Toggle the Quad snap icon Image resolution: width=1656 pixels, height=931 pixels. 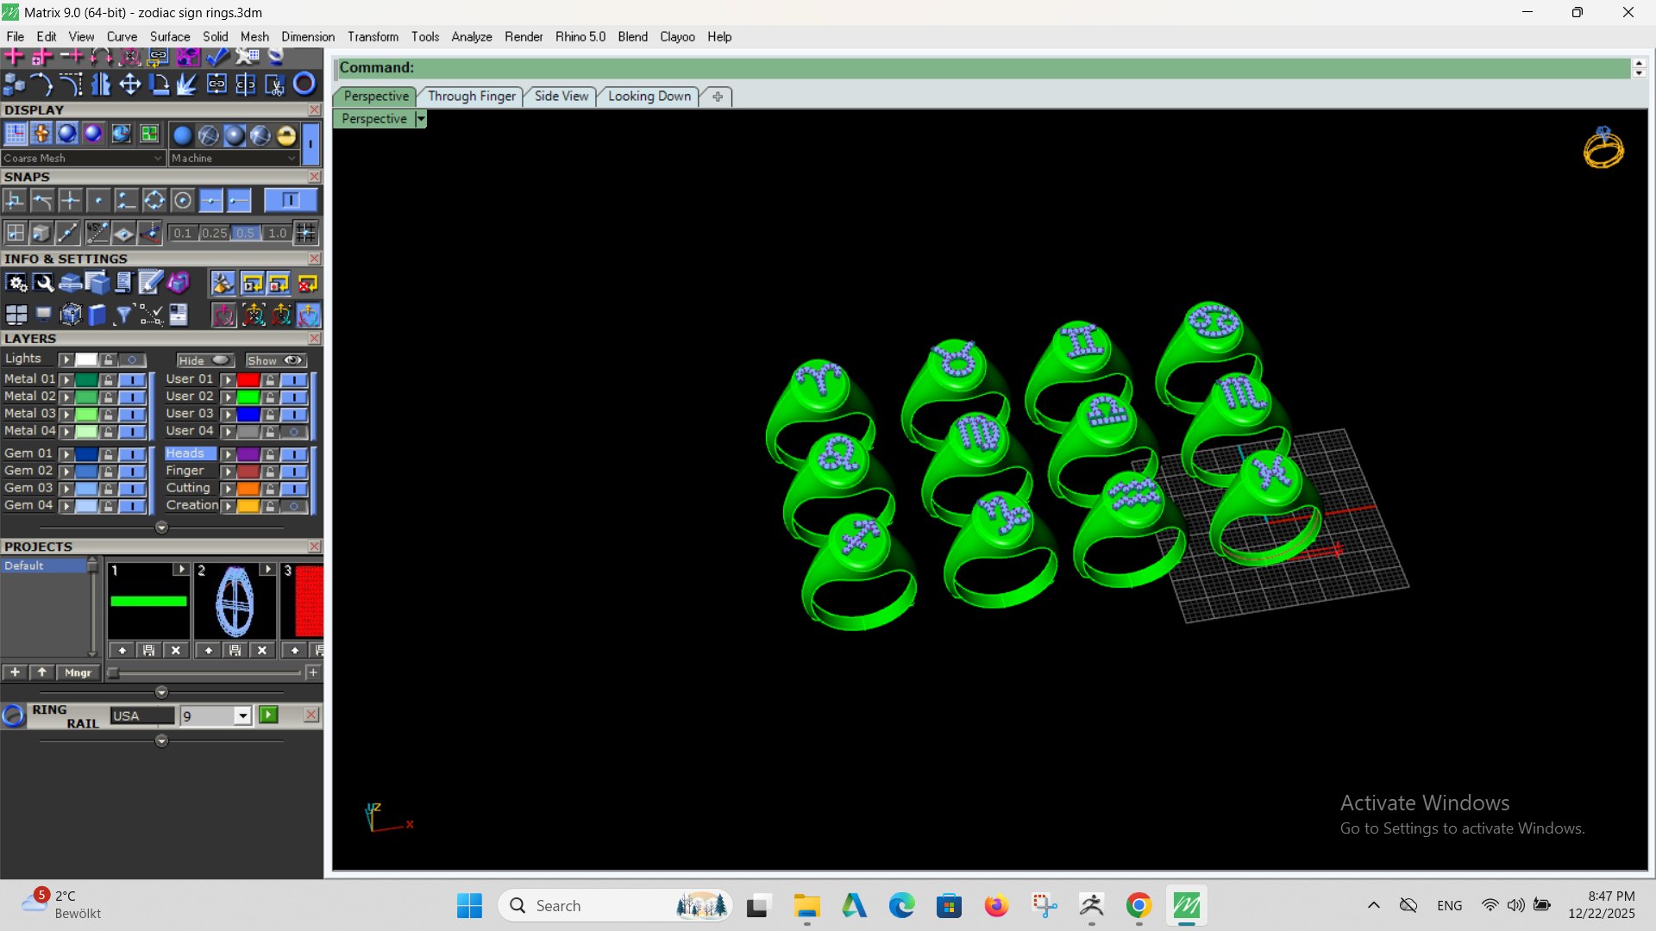[154, 201]
